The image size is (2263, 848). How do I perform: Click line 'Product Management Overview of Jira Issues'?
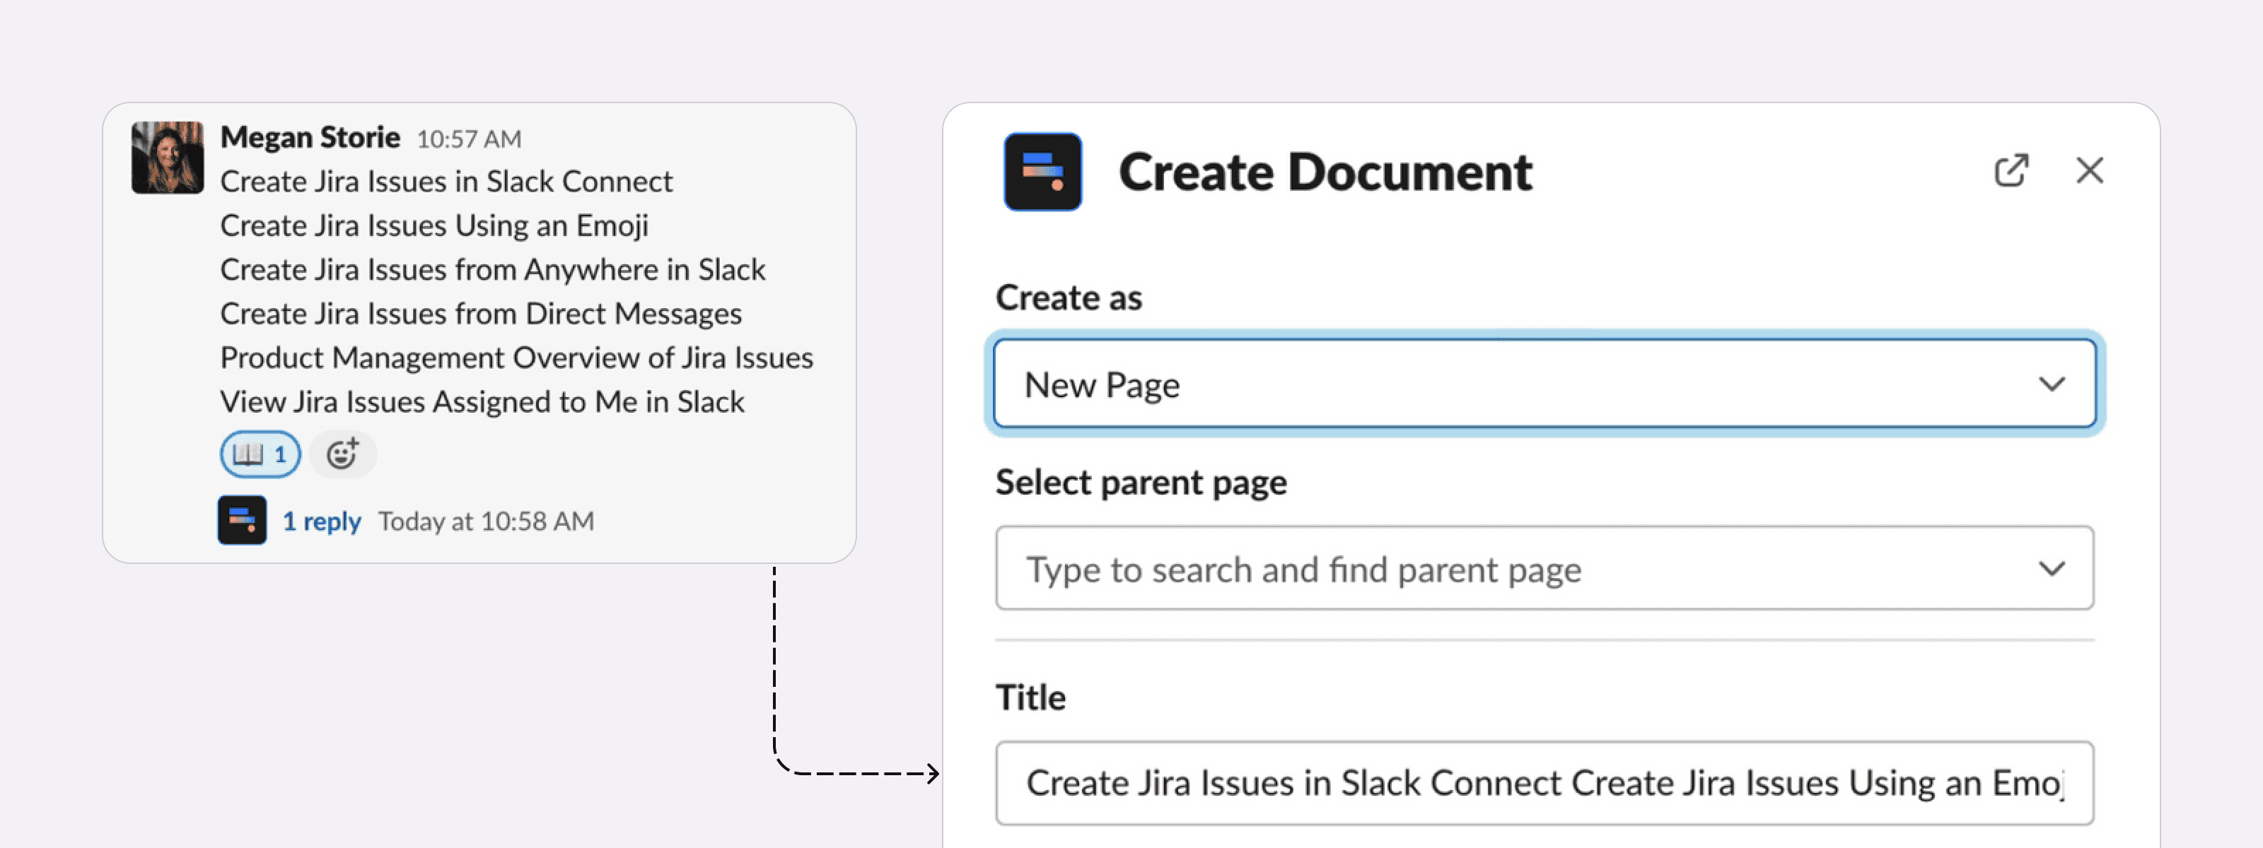pyautogui.click(x=516, y=358)
